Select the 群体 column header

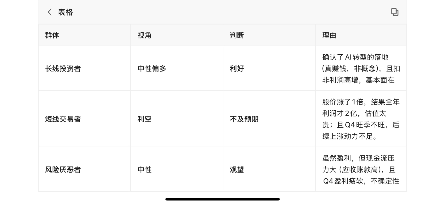point(52,35)
